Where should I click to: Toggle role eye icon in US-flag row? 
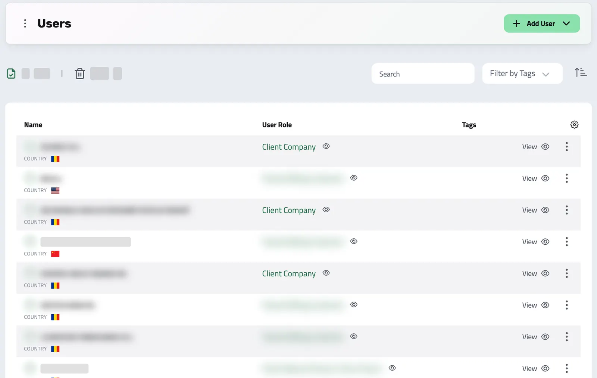(x=354, y=178)
